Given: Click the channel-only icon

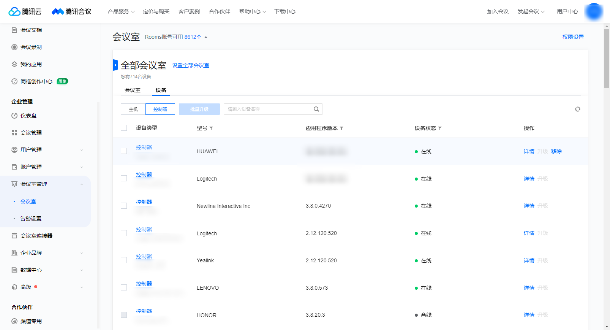Looking at the screenshot, I should click(x=14, y=321).
